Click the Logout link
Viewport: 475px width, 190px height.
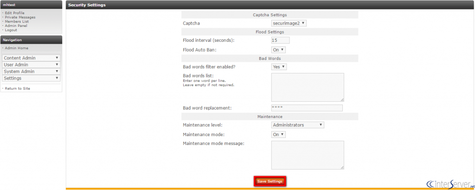point(11,30)
